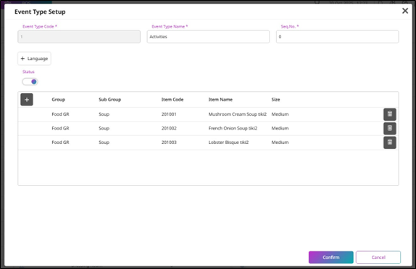The height and width of the screenshot is (269, 416).
Task: Toggle the Status switch
Action: [x=30, y=82]
